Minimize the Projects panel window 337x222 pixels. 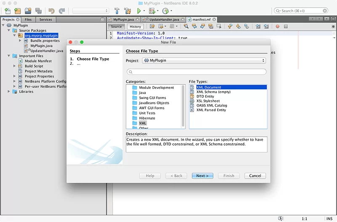102,19
